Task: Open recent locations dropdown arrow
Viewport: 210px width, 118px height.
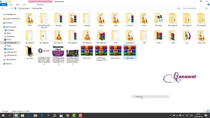Action: click(10, 8)
